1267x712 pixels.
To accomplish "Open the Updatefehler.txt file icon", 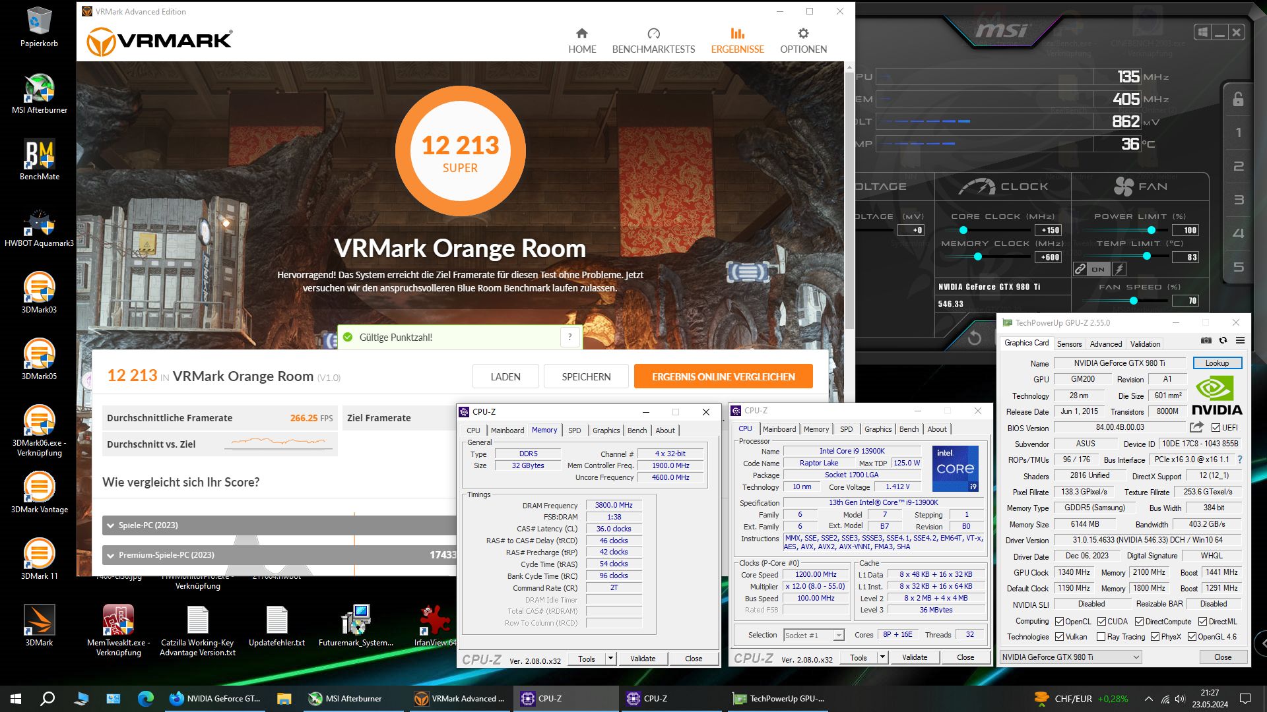I will pyautogui.click(x=276, y=626).
